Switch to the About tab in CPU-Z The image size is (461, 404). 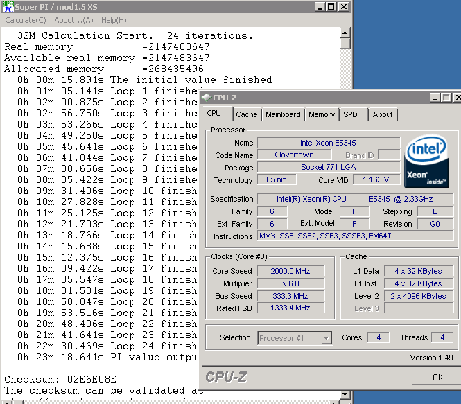point(383,114)
